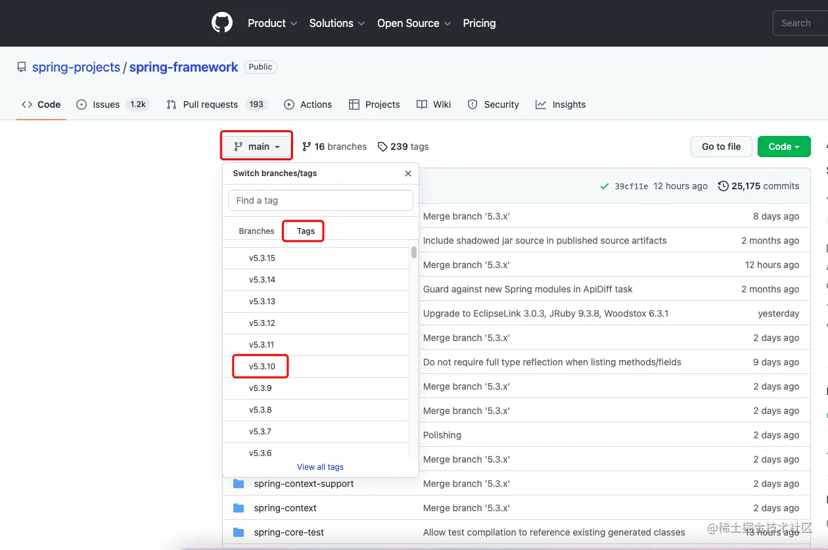Open the Pull requests tab
Screen dimensions: 828x550
point(217,104)
